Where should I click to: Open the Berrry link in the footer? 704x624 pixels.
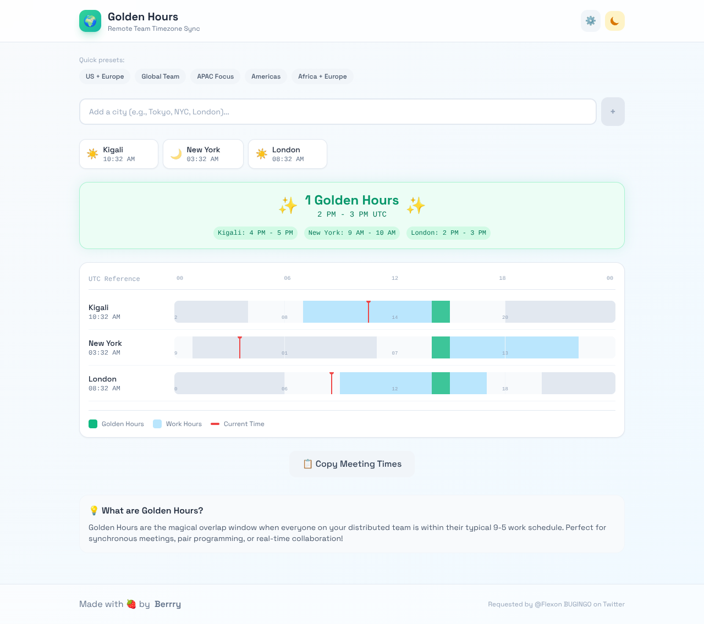pyautogui.click(x=168, y=604)
